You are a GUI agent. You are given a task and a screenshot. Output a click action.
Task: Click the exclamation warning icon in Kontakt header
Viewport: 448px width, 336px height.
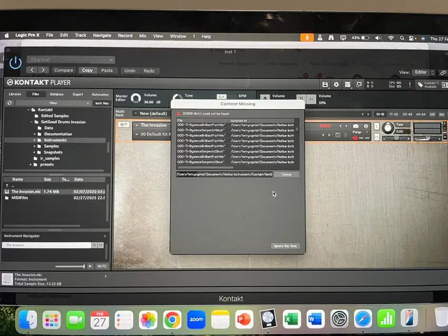tap(410, 85)
